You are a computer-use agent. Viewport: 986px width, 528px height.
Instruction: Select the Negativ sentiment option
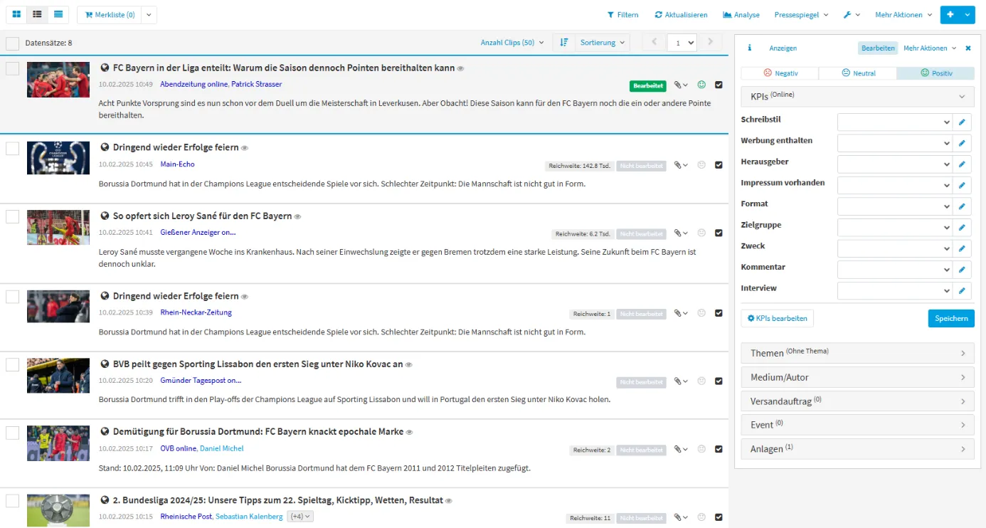click(x=780, y=73)
